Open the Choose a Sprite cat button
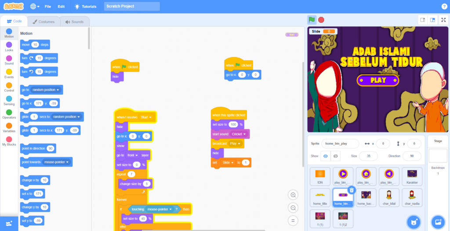This screenshot has width=450, height=231. pos(413,222)
